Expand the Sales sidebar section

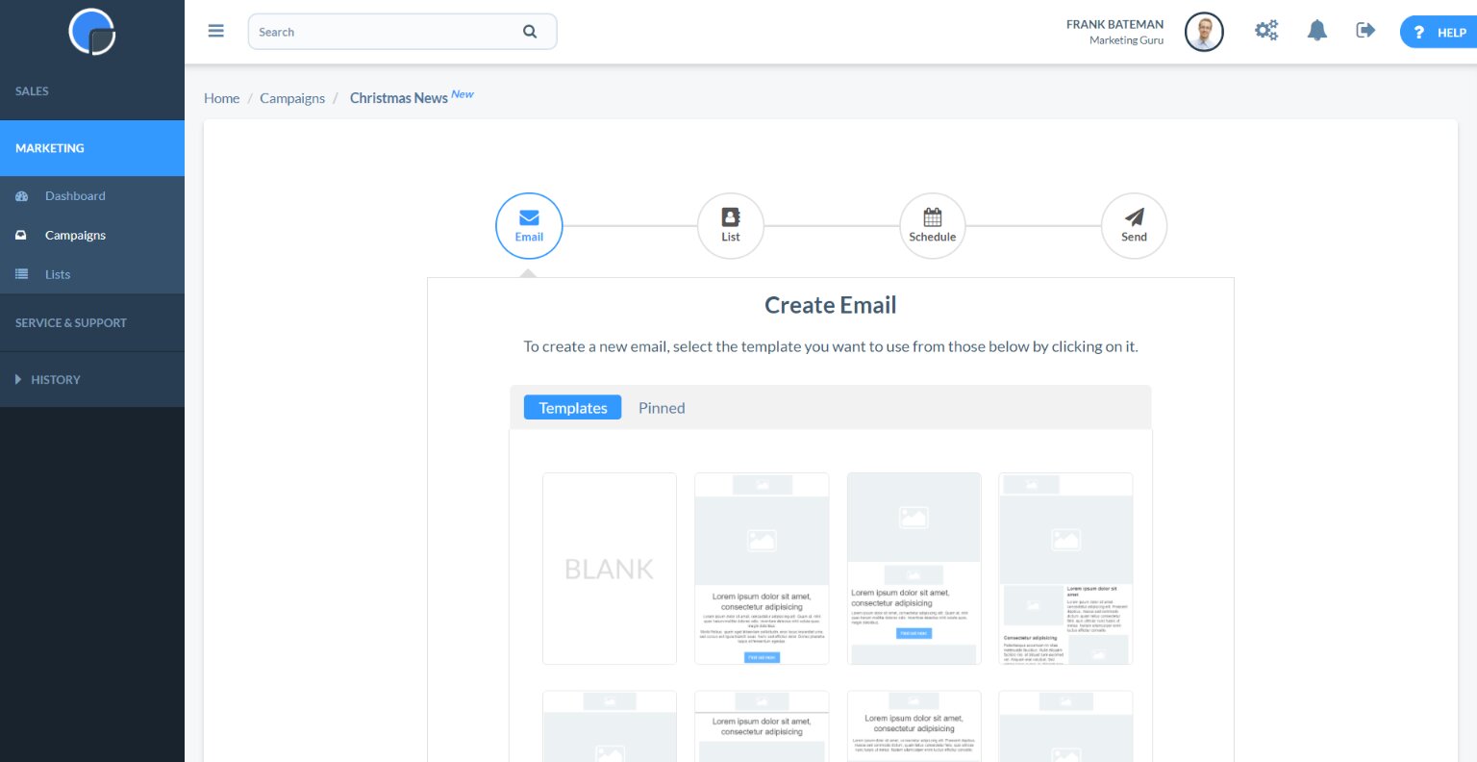(x=32, y=91)
